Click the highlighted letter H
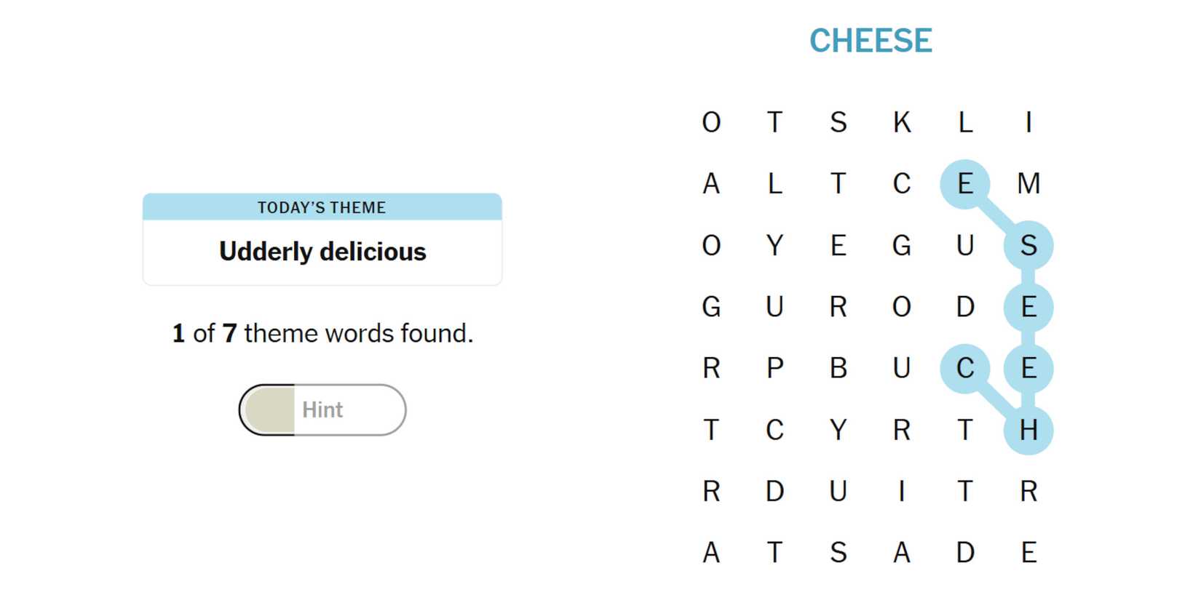Viewport: 1201px width, 600px height. point(1028,430)
